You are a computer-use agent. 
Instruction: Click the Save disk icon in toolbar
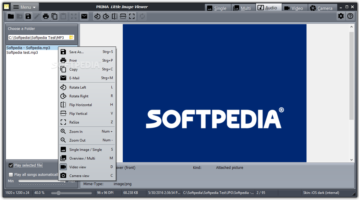point(28,16)
